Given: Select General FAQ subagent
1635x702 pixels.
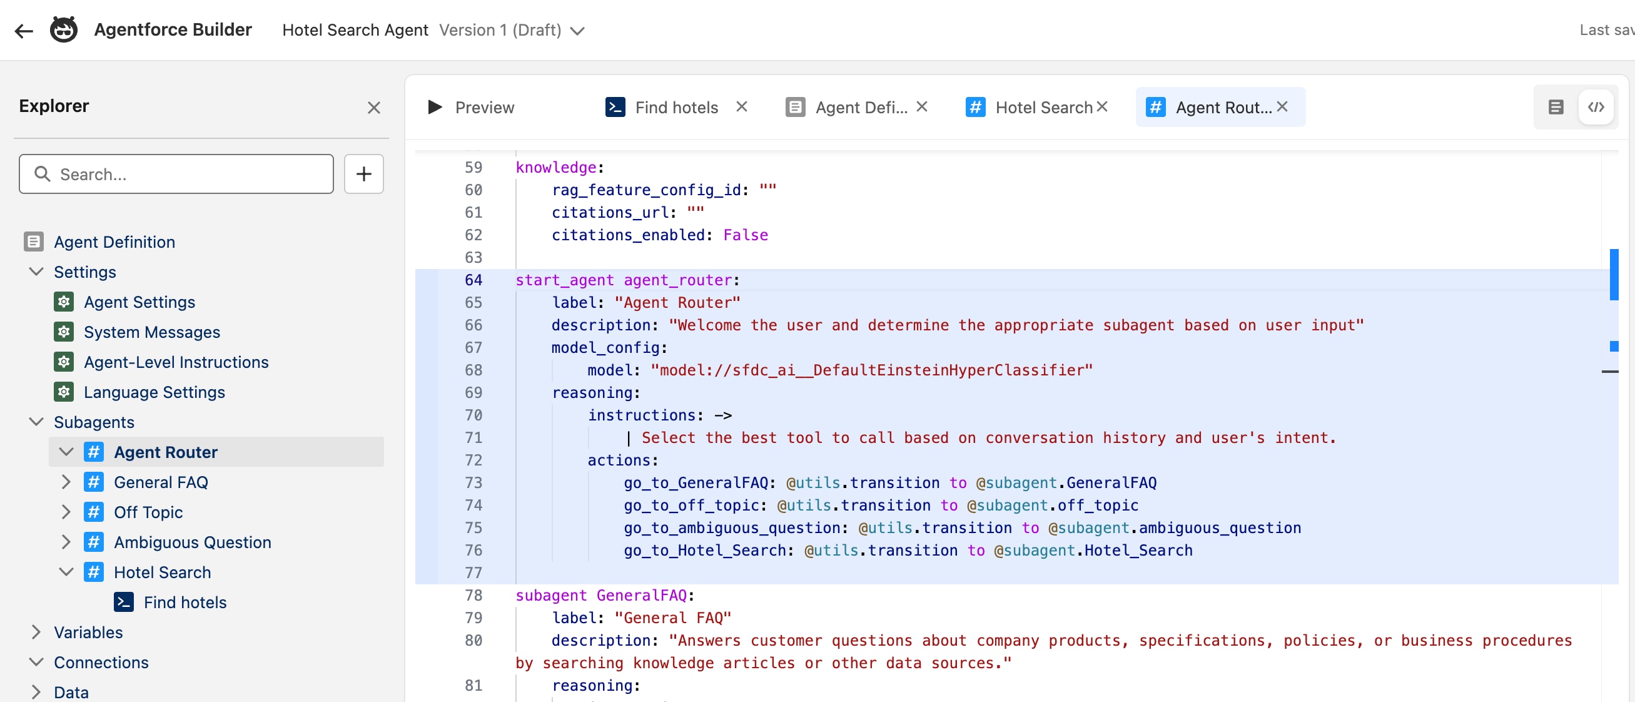Looking at the screenshot, I should coord(161,482).
